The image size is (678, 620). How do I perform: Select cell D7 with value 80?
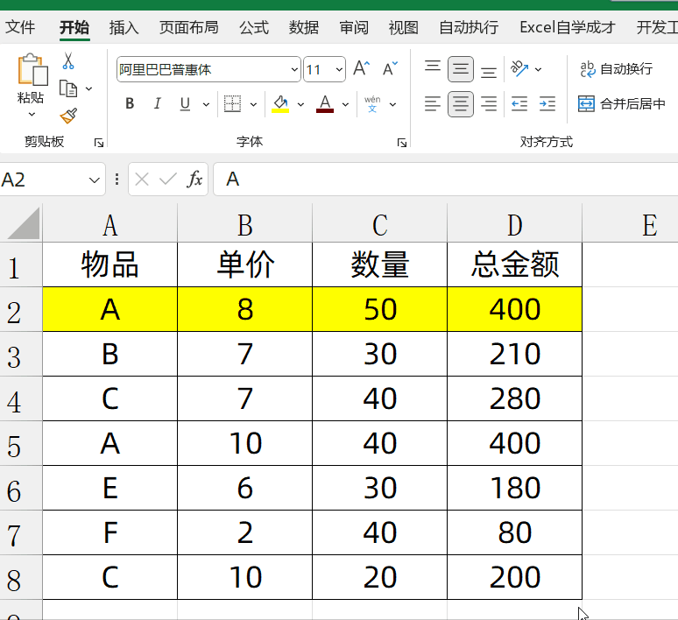click(514, 532)
